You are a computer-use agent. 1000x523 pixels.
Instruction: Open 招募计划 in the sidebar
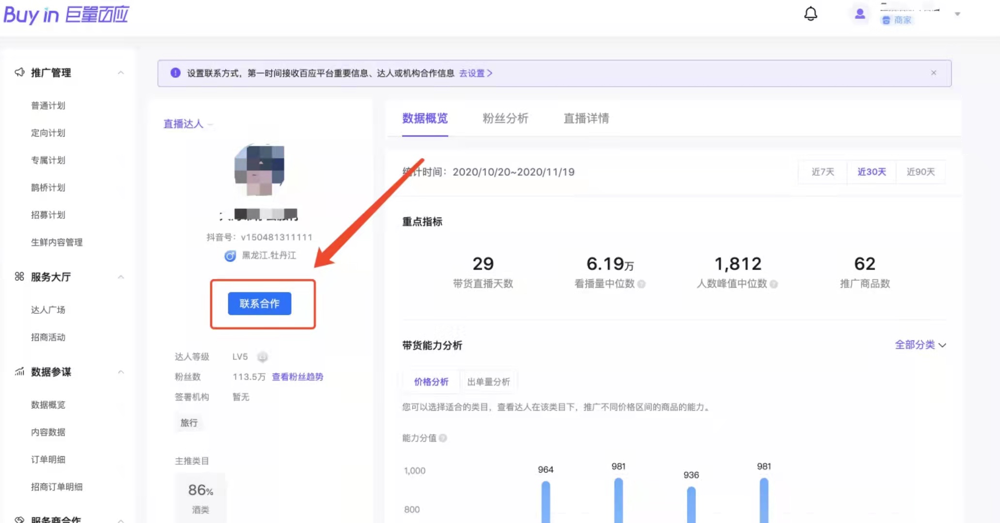coord(48,215)
